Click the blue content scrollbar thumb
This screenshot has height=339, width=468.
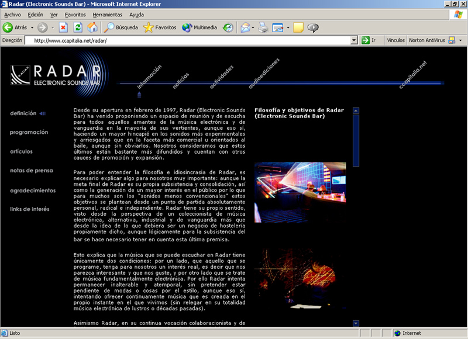point(356,141)
